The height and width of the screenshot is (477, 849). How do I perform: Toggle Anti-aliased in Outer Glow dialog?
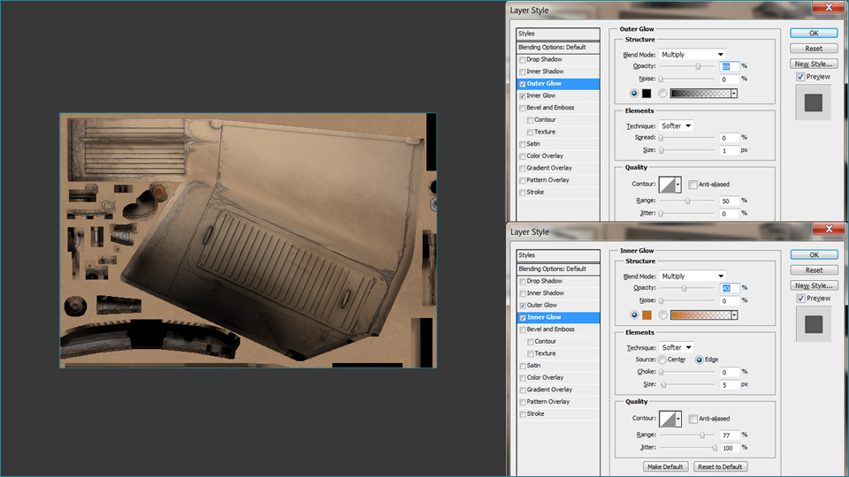[692, 185]
